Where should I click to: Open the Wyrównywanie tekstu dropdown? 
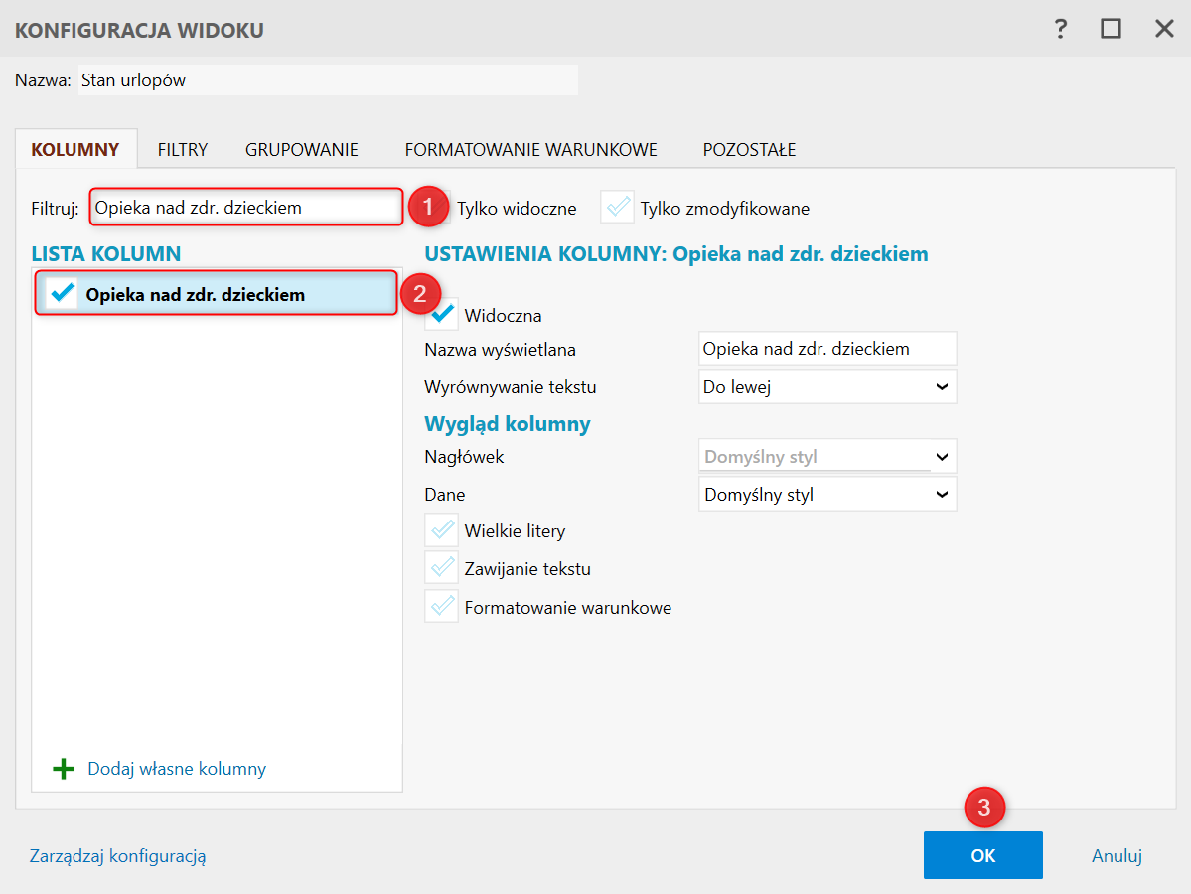coord(827,387)
